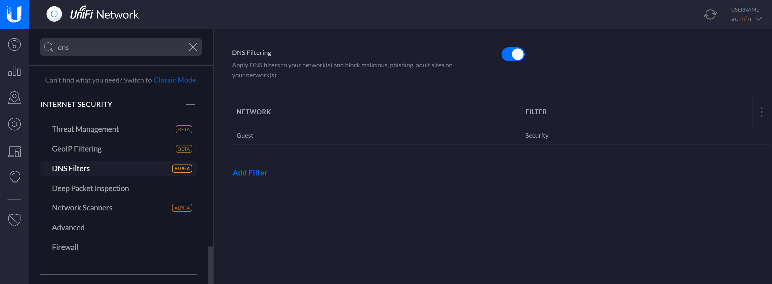Click the refresh sync icon
Image resolution: width=772 pixels, height=284 pixels.
click(710, 14)
